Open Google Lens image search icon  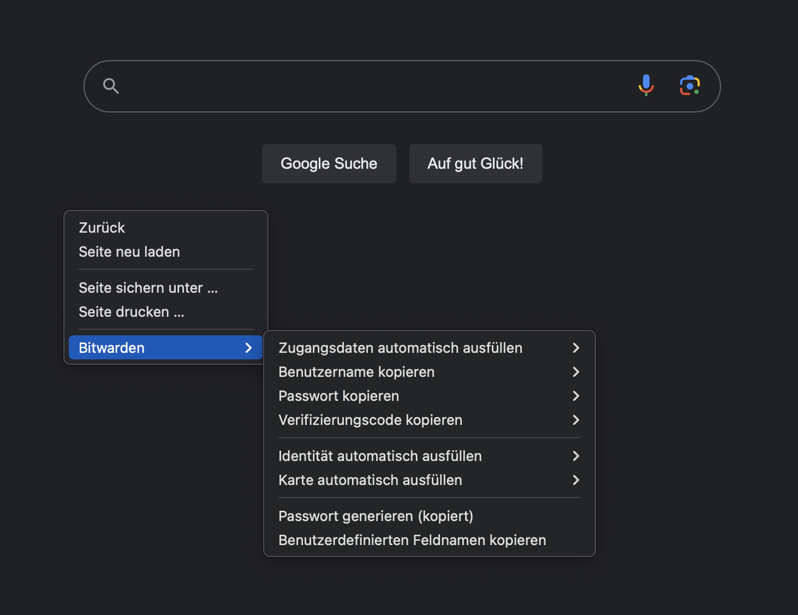pyautogui.click(x=690, y=86)
